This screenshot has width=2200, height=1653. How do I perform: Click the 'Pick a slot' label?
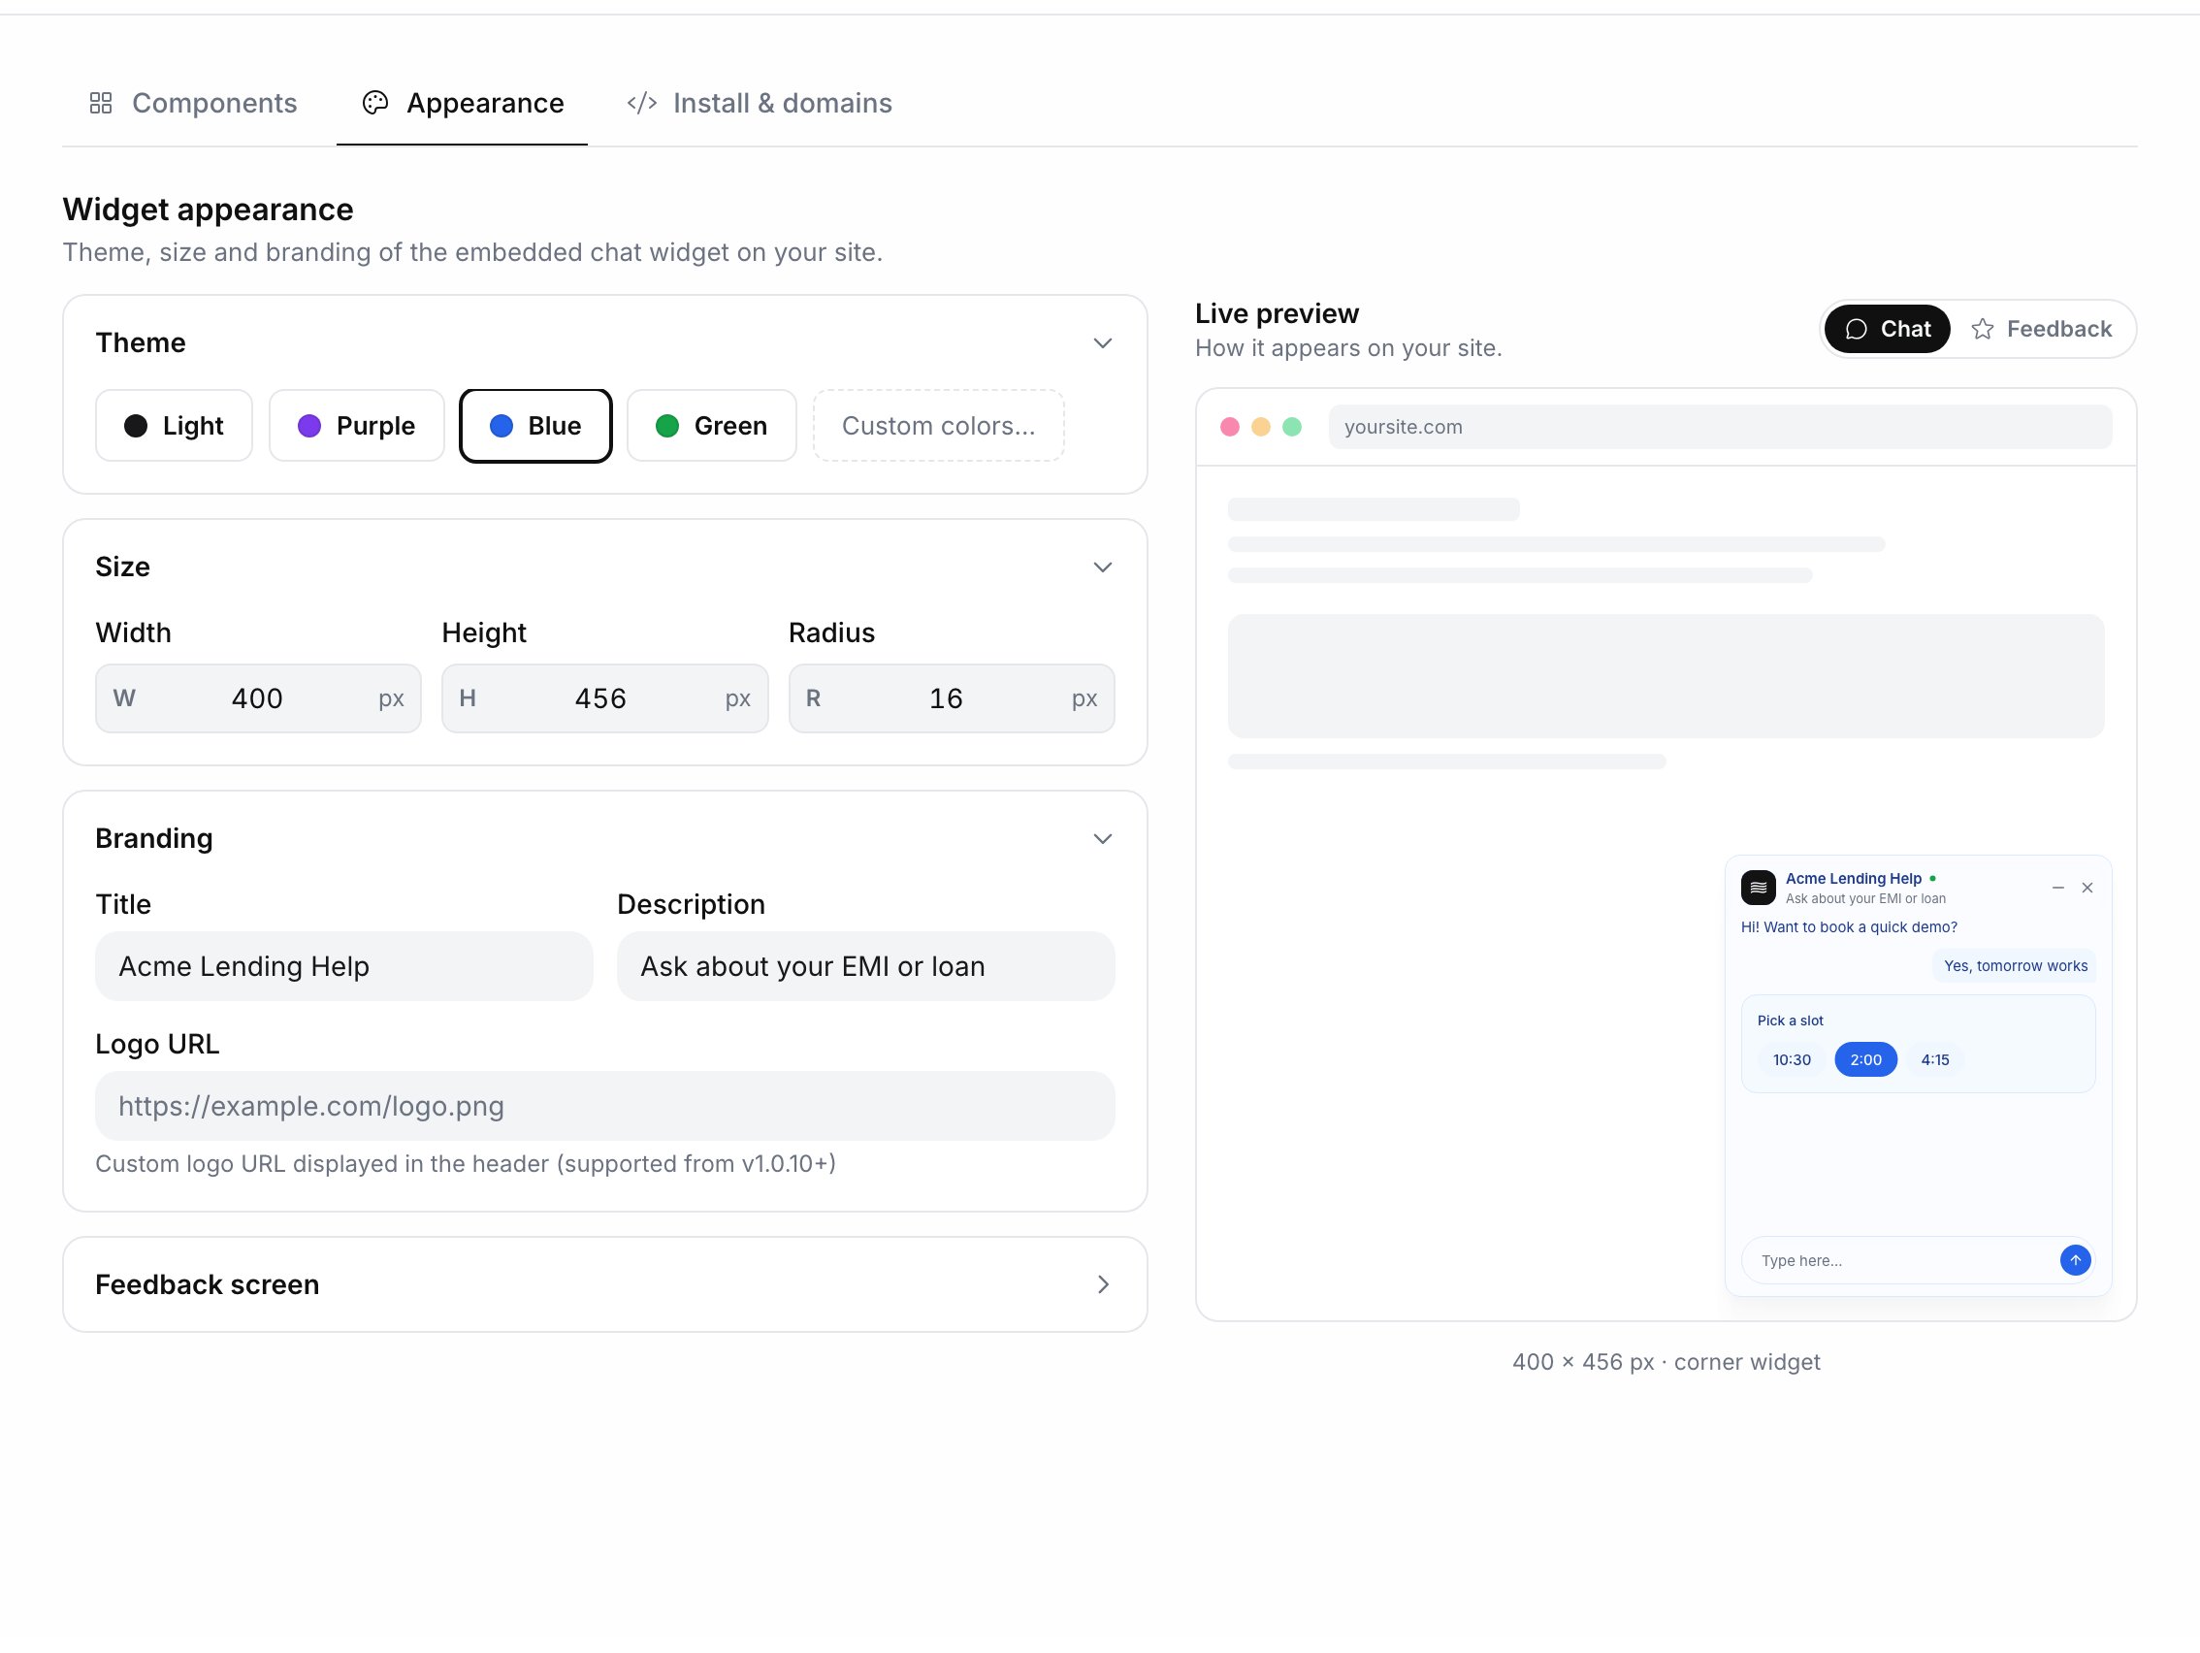[x=1791, y=1021]
